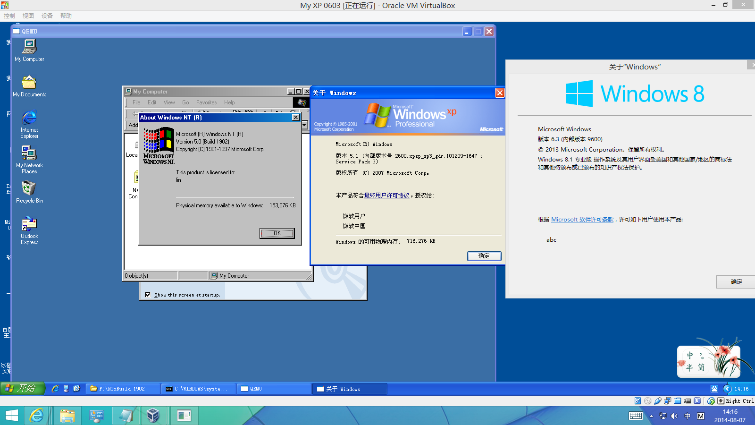Click VirtualBox CPU virtualization indicator
755x425 pixels.
(x=697, y=401)
